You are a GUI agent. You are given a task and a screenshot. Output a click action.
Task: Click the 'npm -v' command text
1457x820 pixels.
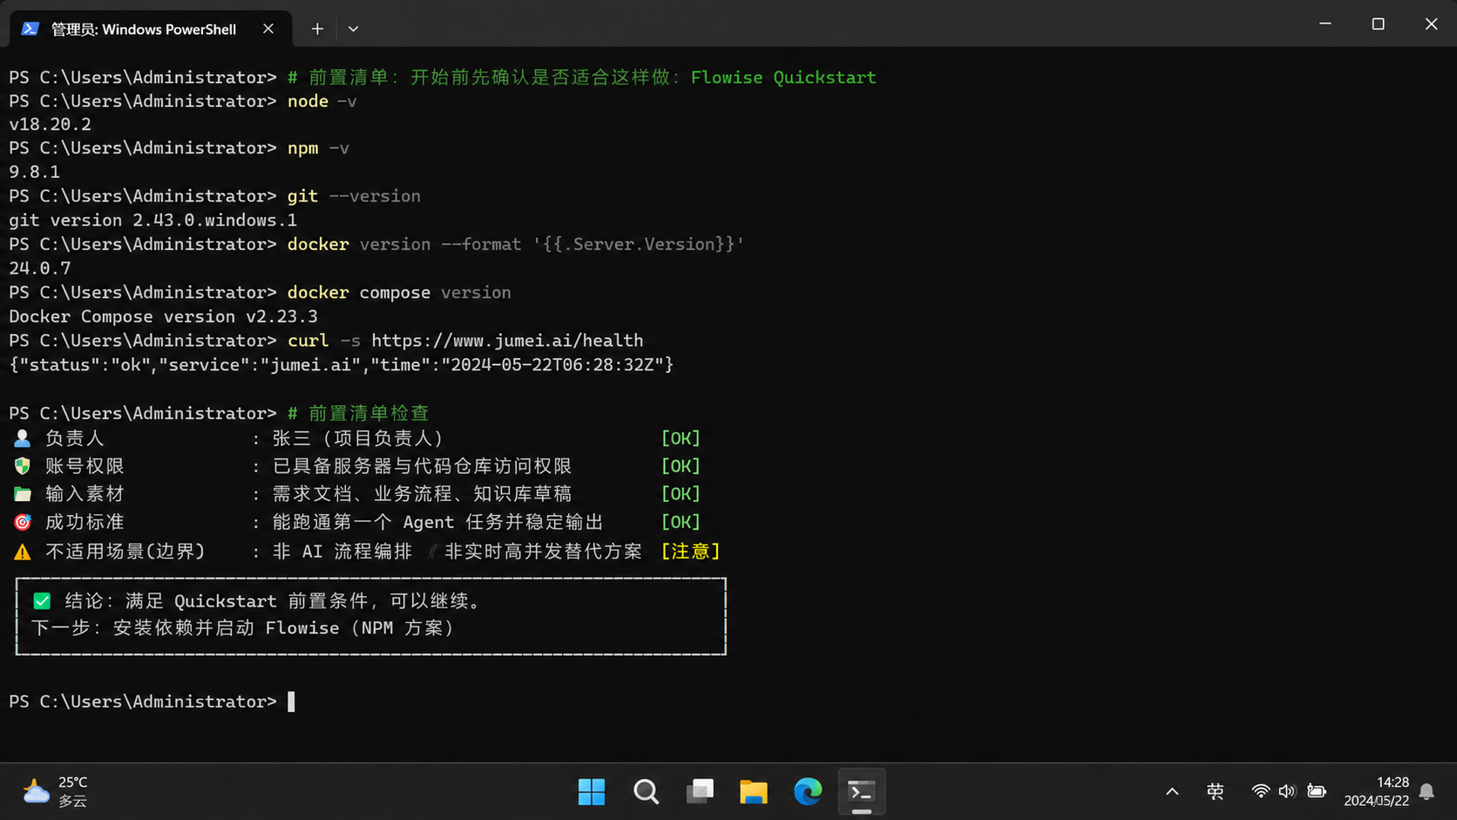point(318,148)
